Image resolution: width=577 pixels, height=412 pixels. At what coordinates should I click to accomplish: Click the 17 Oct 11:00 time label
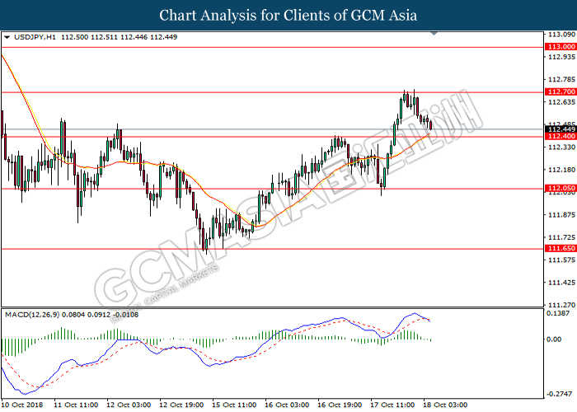392,405
